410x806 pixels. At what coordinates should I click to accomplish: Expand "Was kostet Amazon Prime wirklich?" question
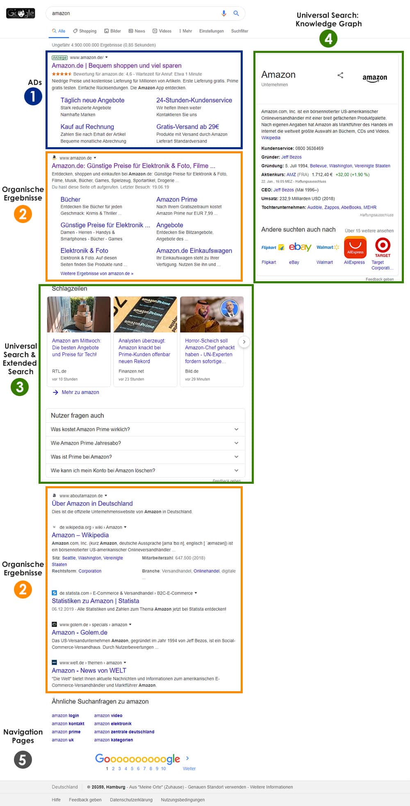(x=236, y=429)
